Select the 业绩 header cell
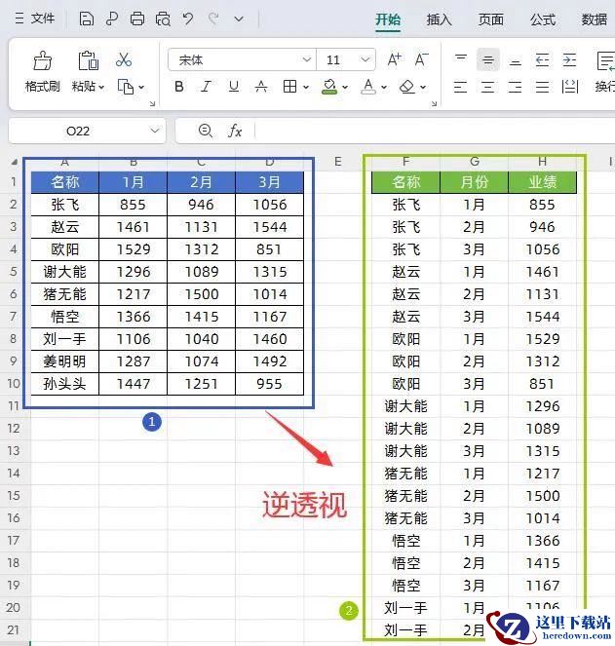615x646 pixels. 543,182
